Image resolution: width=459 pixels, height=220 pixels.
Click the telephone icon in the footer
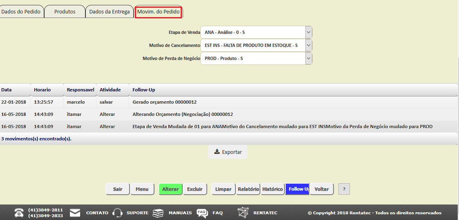(x=19, y=213)
